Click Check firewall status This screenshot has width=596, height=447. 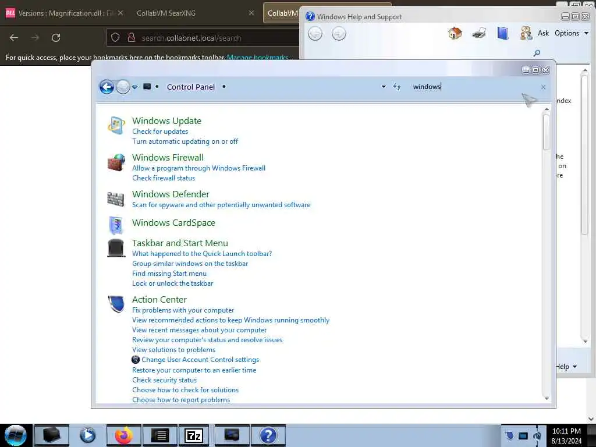coord(164,178)
